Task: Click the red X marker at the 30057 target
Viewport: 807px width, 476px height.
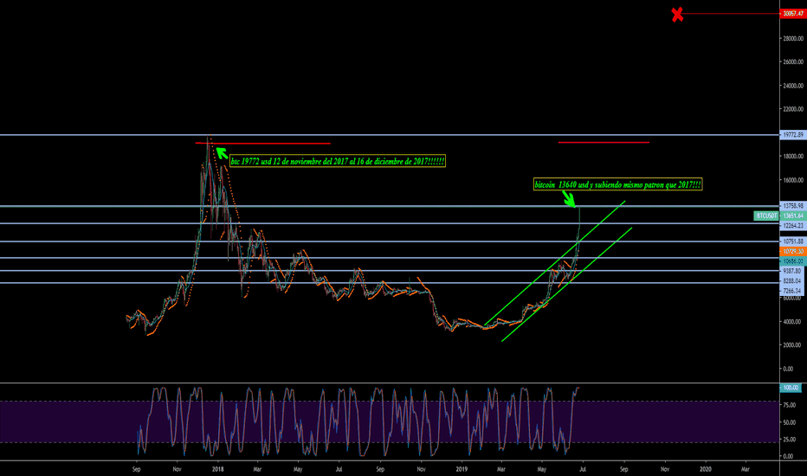Action: (677, 15)
